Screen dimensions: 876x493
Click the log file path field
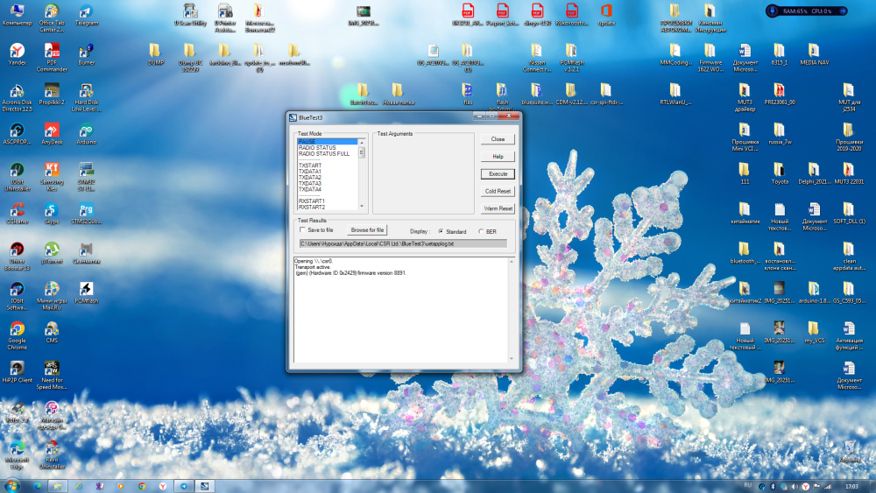pos(403,244)
